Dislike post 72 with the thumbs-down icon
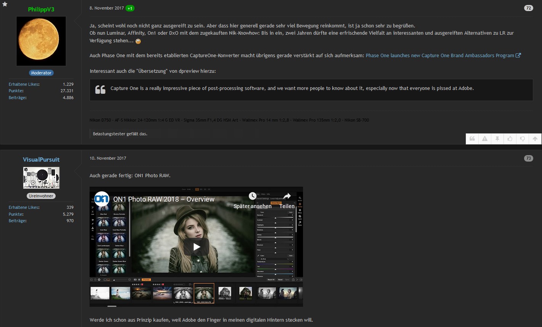Viewport: 542px width, 327px height. point(523,139)
